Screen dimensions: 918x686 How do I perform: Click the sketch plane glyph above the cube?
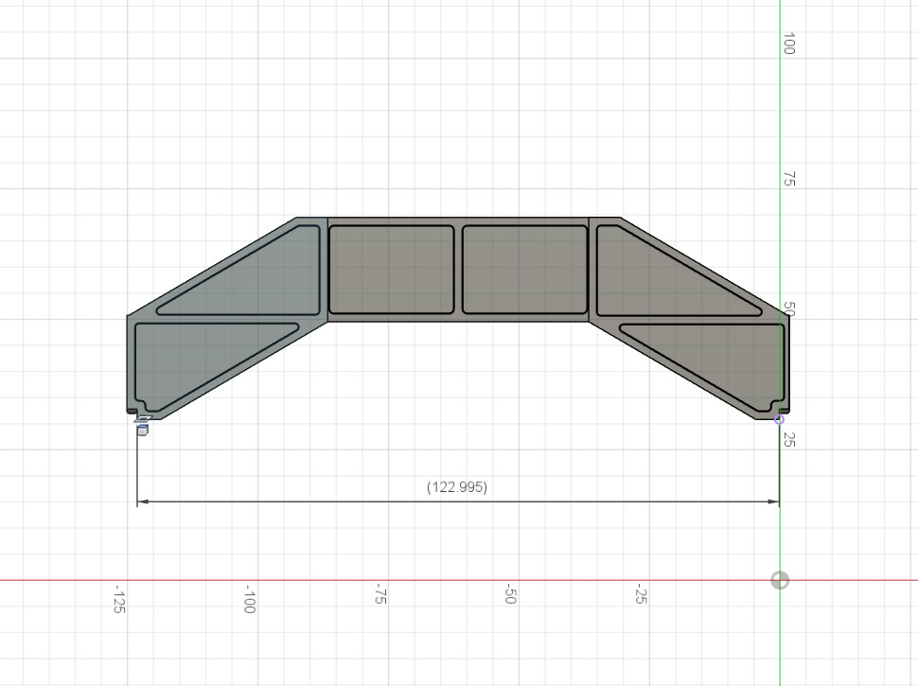click(x=143, y=418)
